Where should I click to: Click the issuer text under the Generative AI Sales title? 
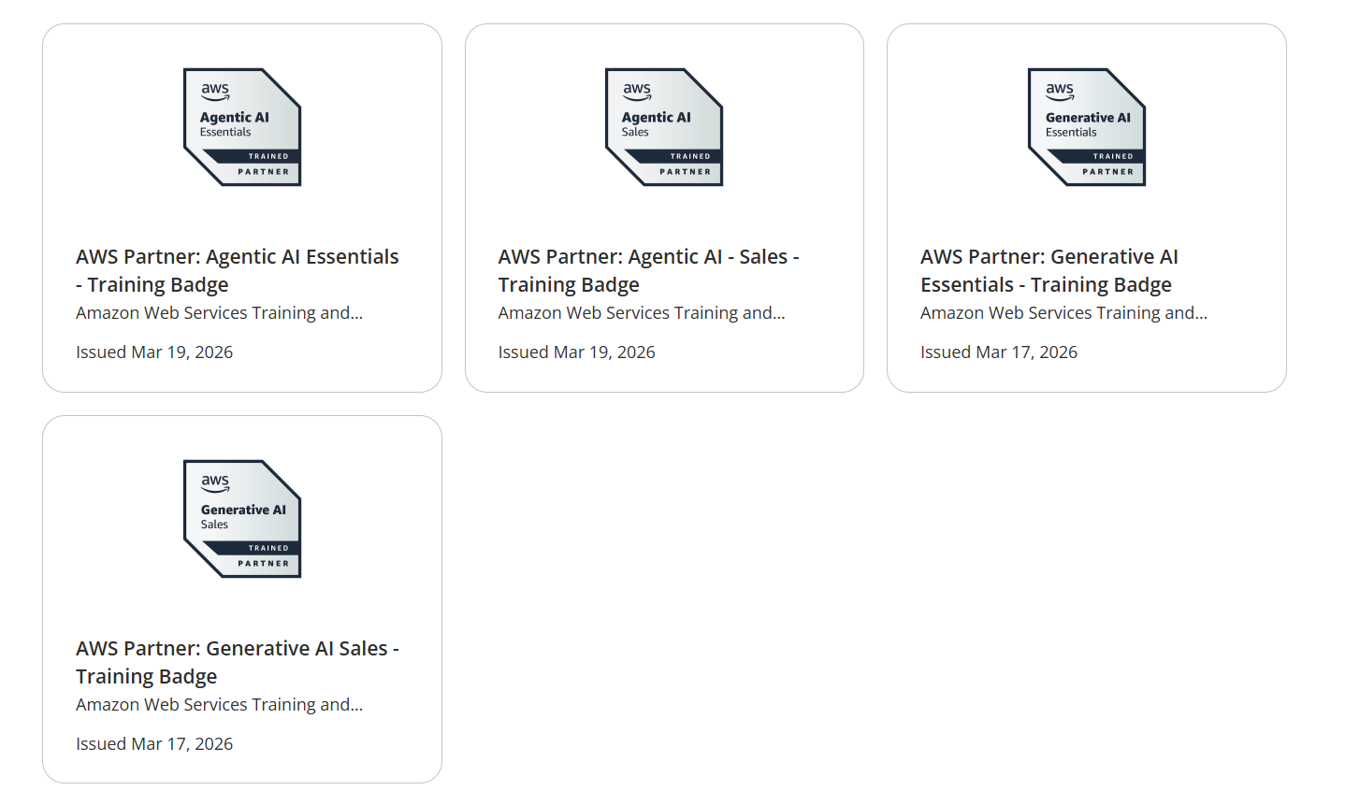click(219, 705)
